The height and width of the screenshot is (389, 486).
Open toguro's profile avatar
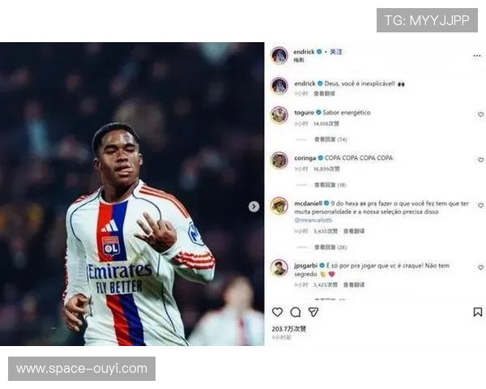(279, 115)
